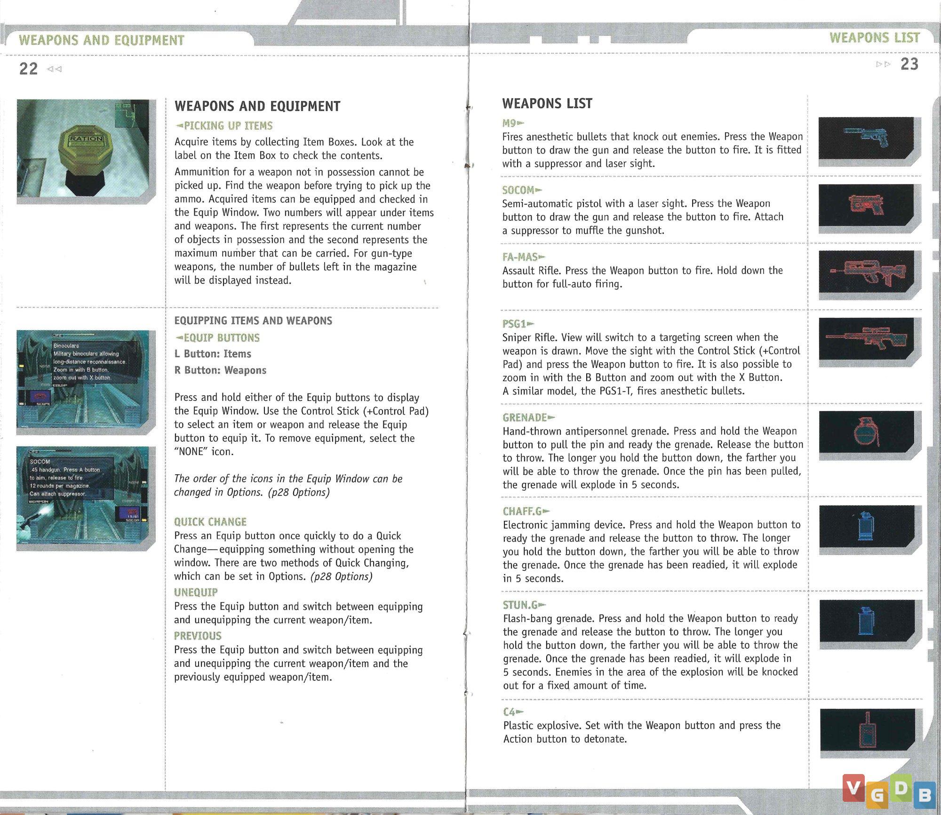Click 'Fires anesthetic bullets that knock out enemies' text

click(x=611, y=137)
